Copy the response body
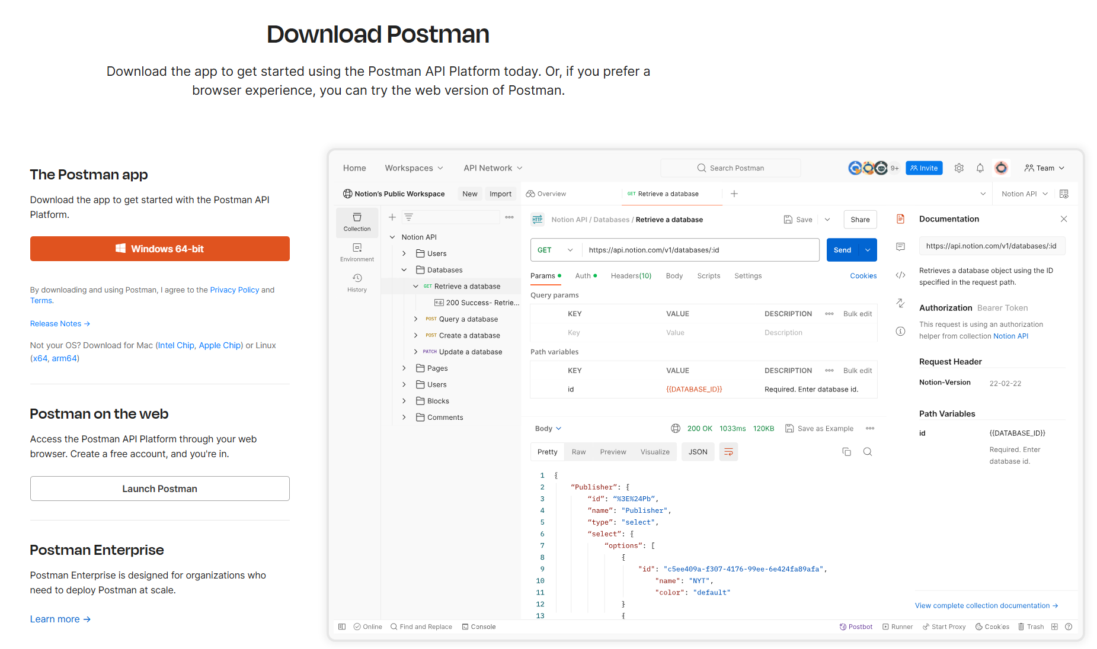 pyautogui.click(x=846, y=452)
